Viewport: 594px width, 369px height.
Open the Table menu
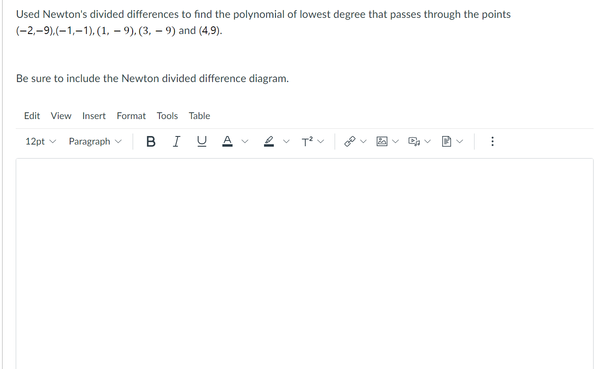tap(199, 116)
